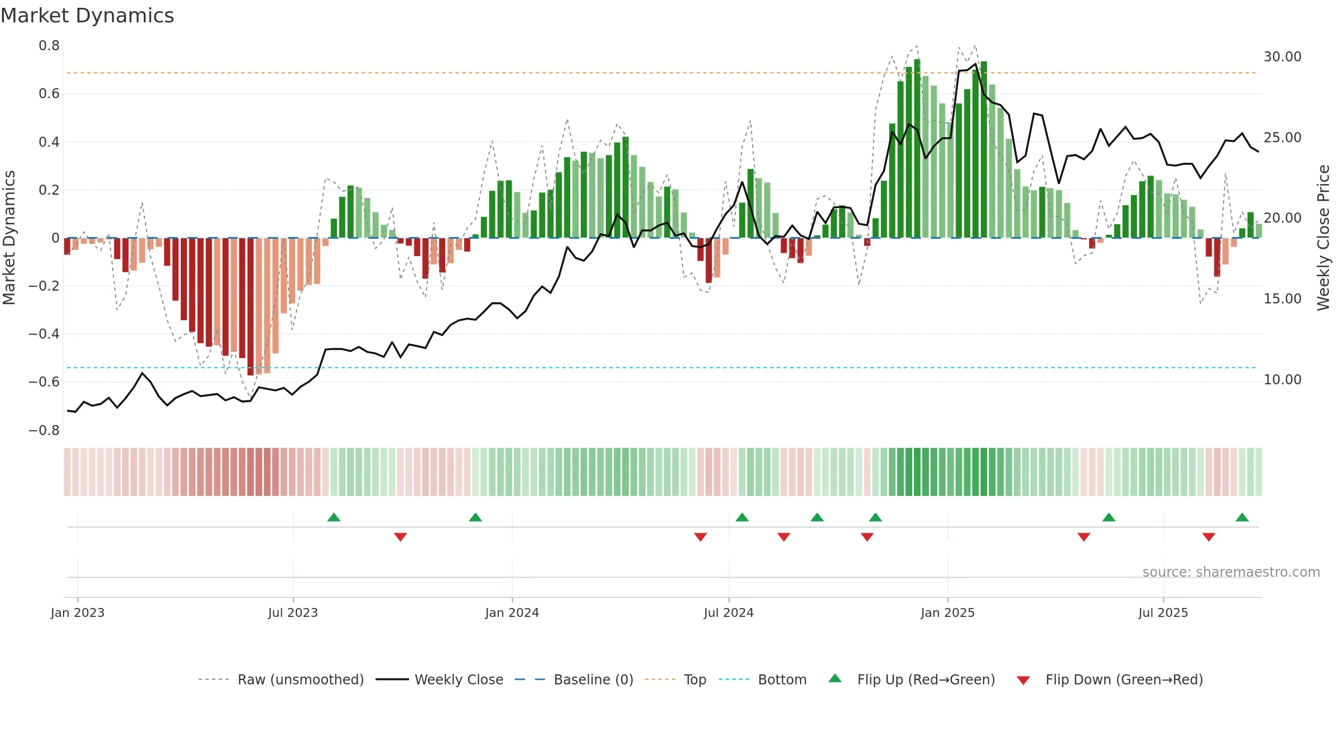Click the red flip-down marker just before Jul 2024

(x=701, y=537)
